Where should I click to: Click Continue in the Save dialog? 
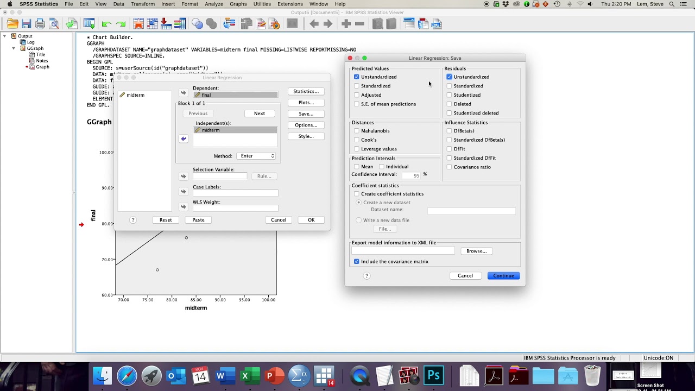pyautogui.click(x=503, y=276)
